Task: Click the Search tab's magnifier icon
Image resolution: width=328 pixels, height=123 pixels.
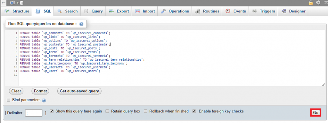Action: [x=60, y=11]
